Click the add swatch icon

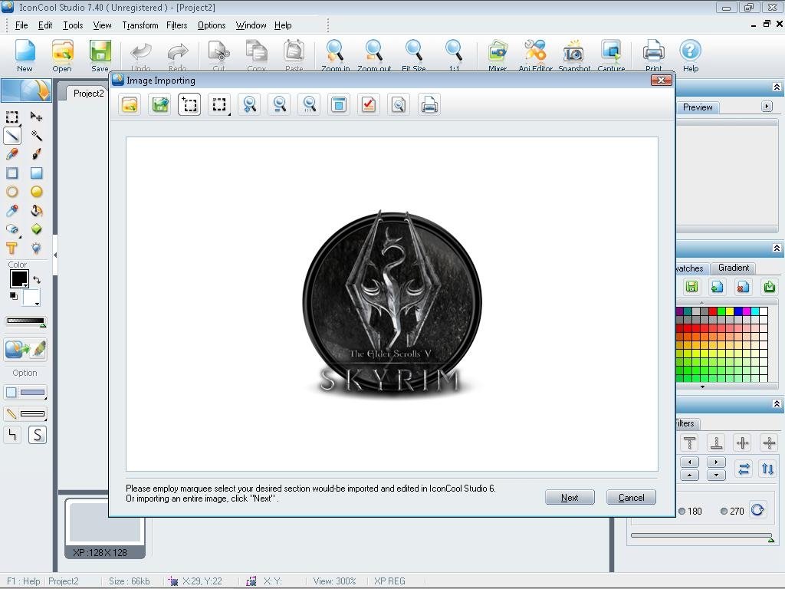point(717,287)
